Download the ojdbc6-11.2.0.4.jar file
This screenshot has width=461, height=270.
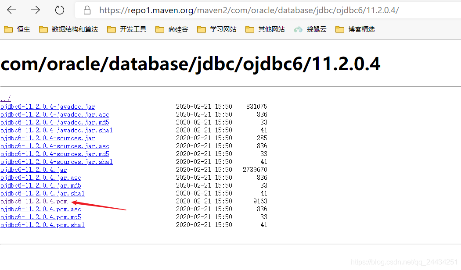click(33, 170)
